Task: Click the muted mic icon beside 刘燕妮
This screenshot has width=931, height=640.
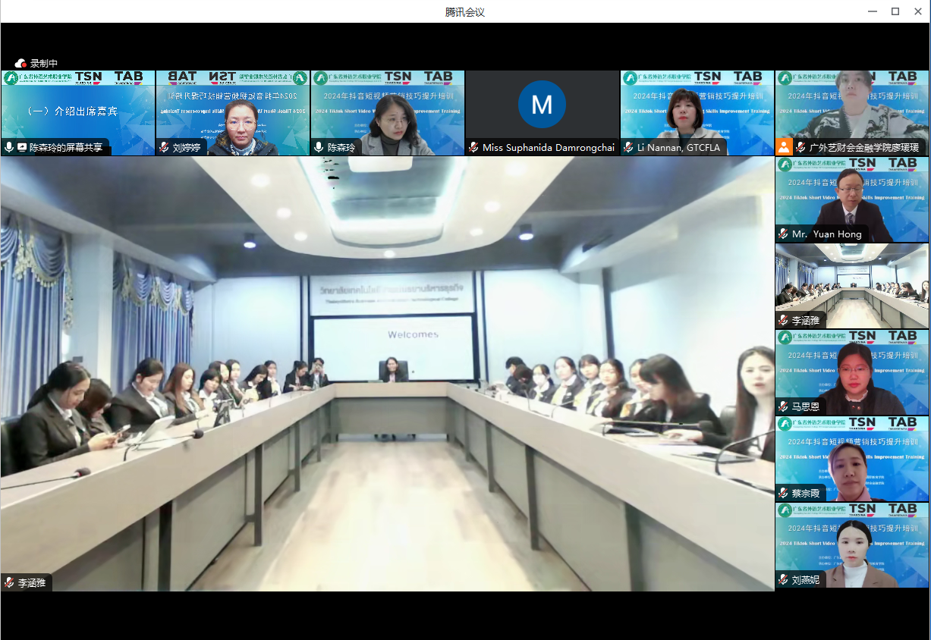Action: pos(783,580)
